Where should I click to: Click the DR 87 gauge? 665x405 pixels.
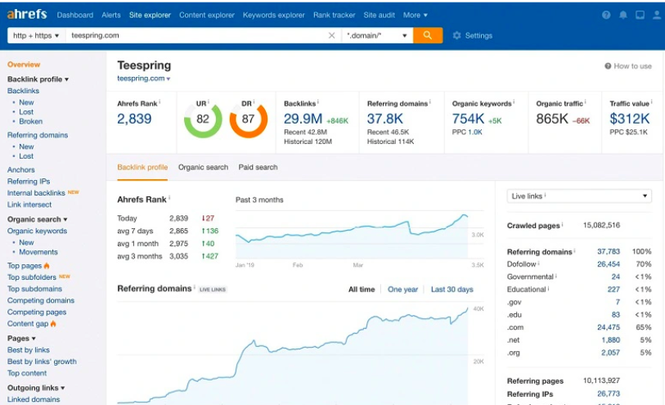point(249,119)
